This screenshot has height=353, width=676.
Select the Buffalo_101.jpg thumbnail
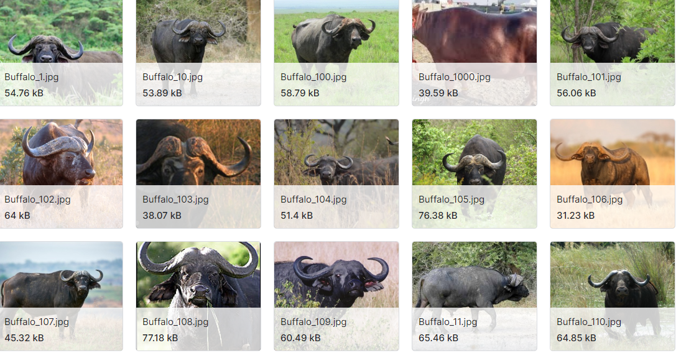pos(612,53)
